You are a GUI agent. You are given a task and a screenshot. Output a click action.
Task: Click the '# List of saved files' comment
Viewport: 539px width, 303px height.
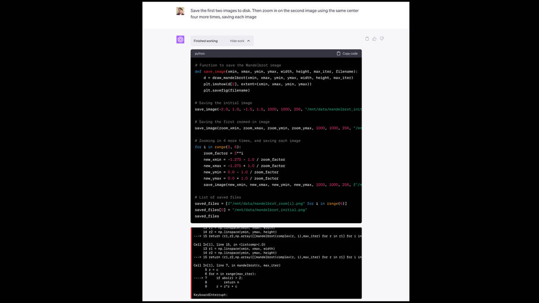[218, 197]
